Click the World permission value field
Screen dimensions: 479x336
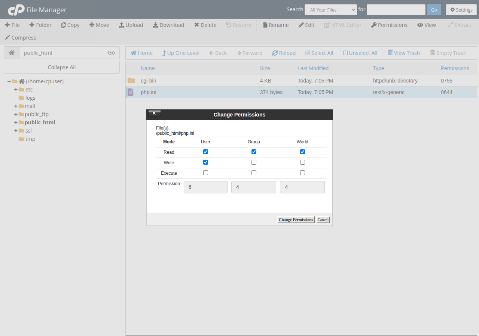(x=302, y=187)
